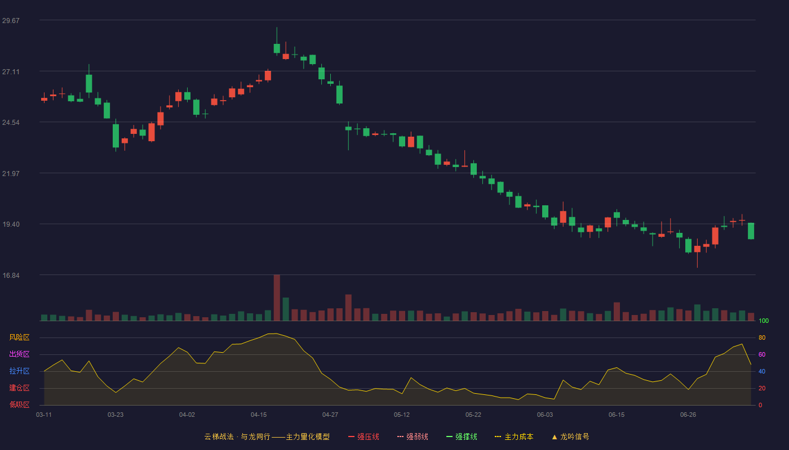Click the 建仓区 zone label
The height and width of the screenshot is (450, 789).
click(20, 388)
